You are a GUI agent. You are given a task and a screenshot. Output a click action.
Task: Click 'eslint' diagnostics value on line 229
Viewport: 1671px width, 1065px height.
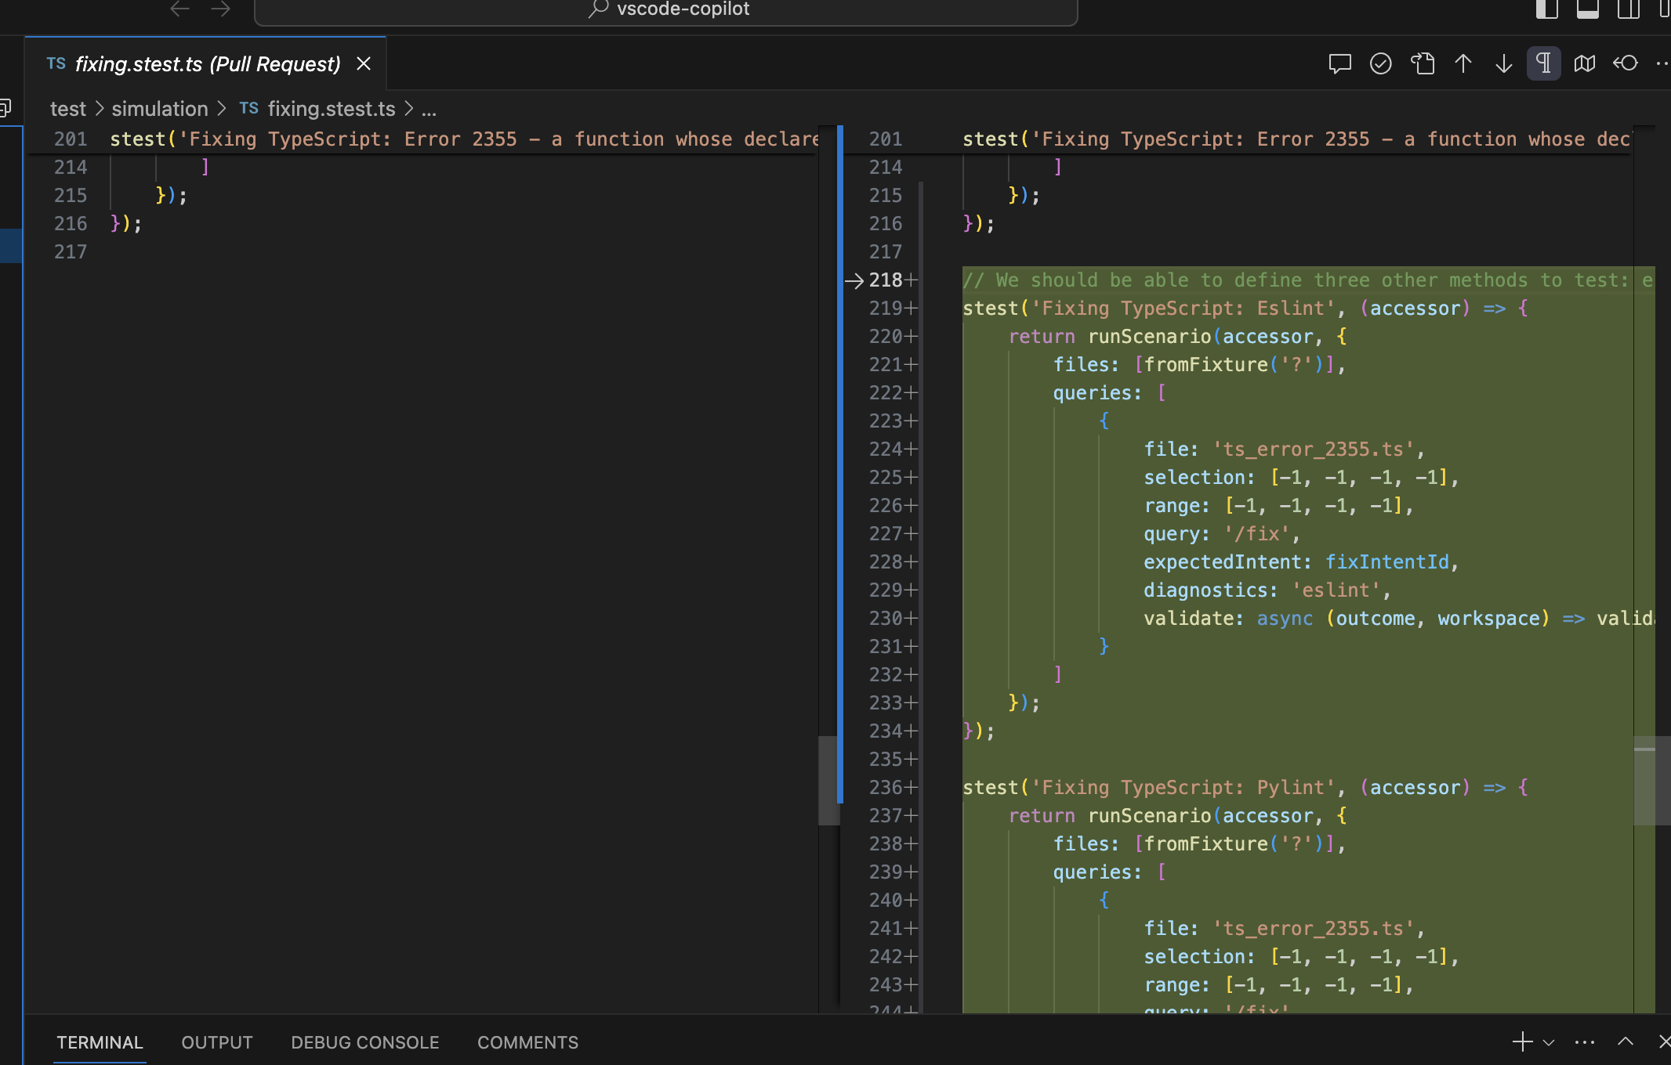(1336, 590)
